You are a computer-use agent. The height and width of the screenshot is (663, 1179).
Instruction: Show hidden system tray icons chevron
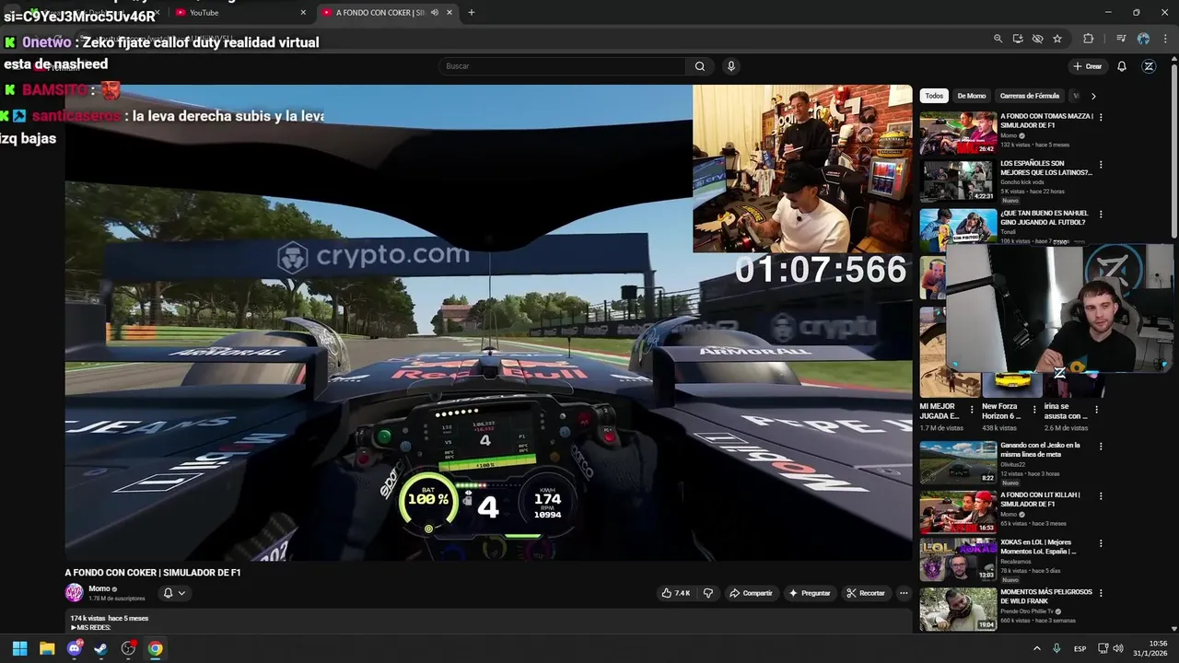point(1036,648)
